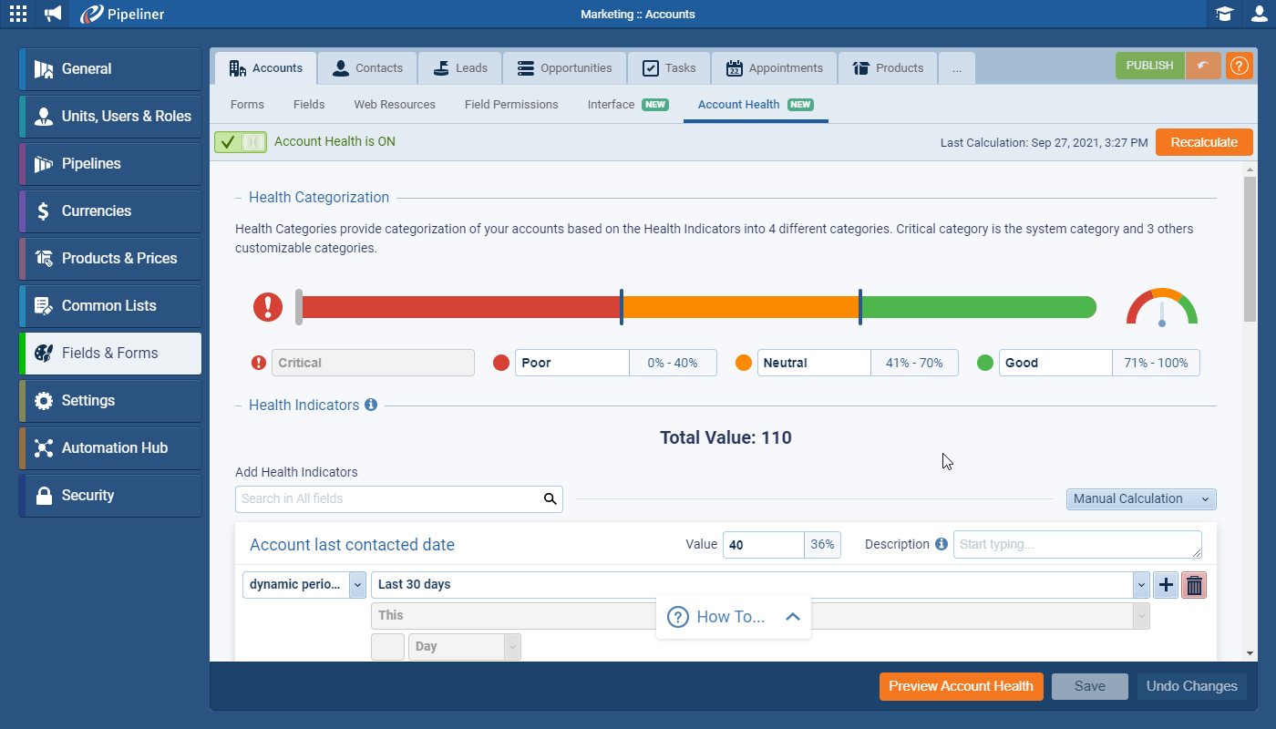Toggle the Account Health ON switch
This screenshot has height=729, width=1276.
[241, 142]
